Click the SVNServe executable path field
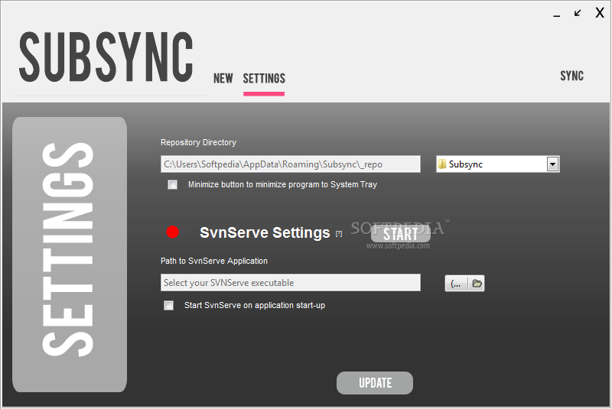This screenshot has width=612, height=409. (x=291, y=283)
